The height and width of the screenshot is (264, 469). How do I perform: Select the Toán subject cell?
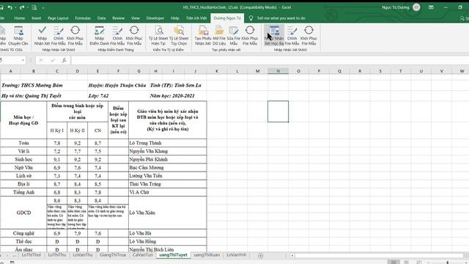(x=23, y=143)
